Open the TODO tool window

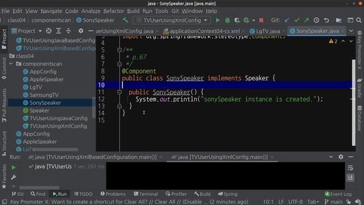click(84, 194)
